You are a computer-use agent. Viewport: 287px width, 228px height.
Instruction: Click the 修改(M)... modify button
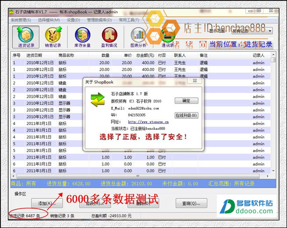click(x=95, y=203)
